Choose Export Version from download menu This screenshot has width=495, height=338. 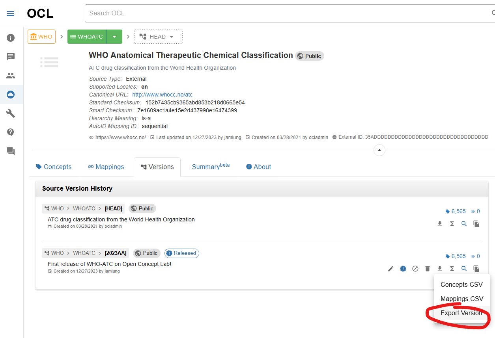[x=461, y=313]
